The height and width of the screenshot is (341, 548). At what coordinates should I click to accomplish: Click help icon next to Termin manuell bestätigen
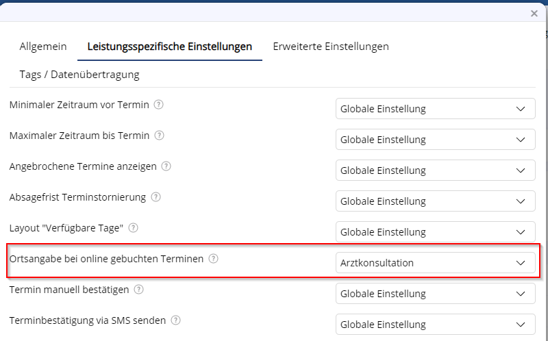pyautogui.click(x=139, y=290)
